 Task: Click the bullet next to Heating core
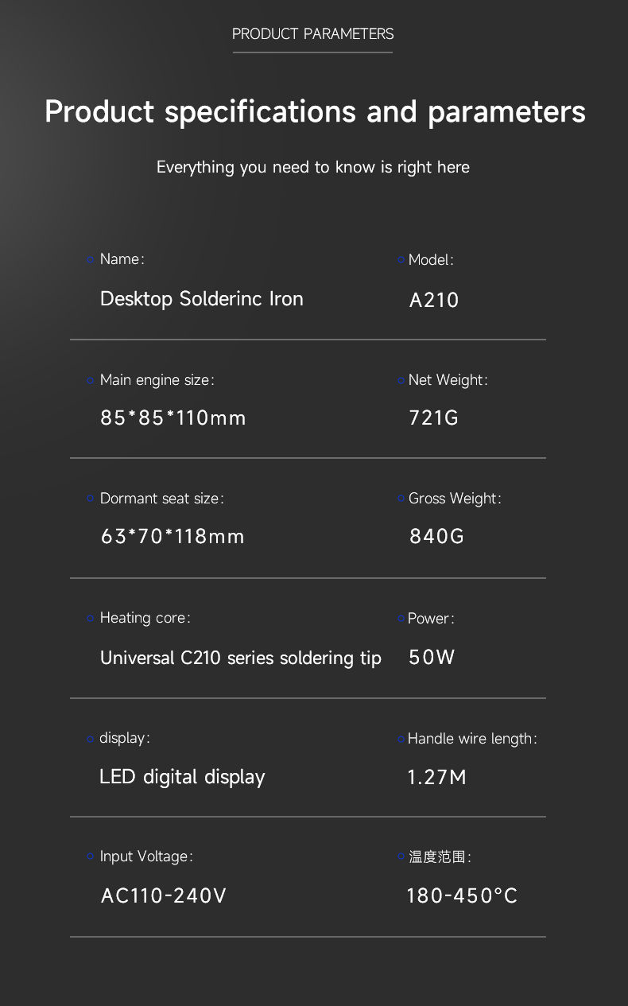click(x=90, y=619)
